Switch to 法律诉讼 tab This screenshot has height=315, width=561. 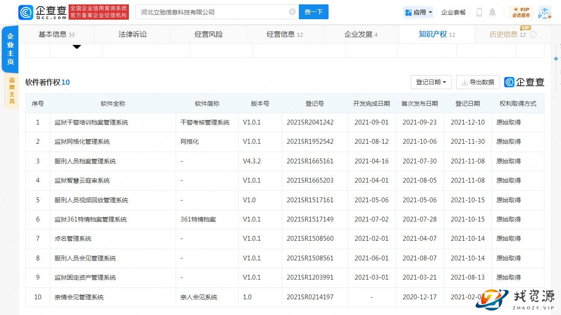coord(132,34)
